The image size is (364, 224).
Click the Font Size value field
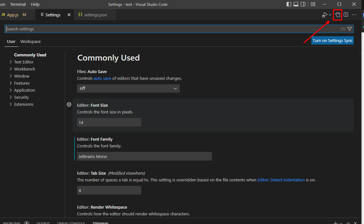tap(109, 122)
